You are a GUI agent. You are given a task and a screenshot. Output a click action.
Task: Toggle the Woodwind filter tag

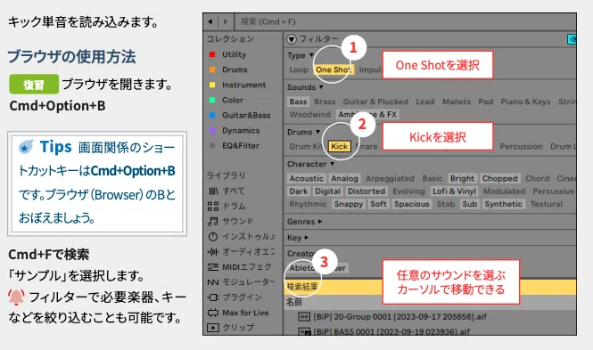click(309, 114)
